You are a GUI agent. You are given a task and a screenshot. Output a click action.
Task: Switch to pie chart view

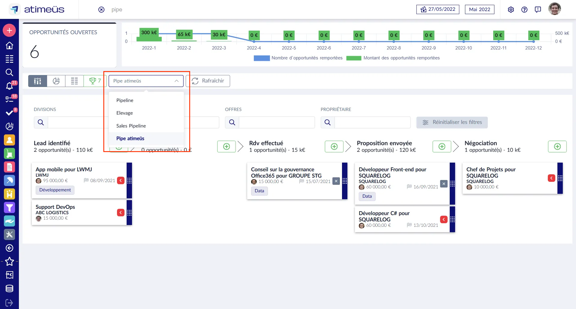click(x=56, y=81)
